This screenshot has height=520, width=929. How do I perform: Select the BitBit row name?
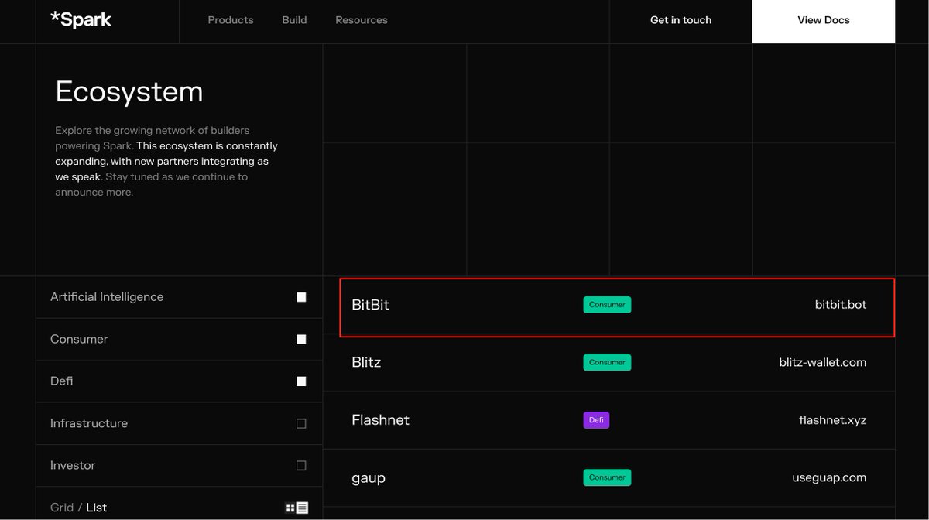370,305
